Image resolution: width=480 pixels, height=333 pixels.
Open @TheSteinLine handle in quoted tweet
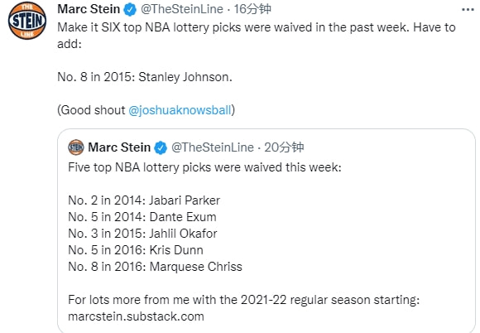(213, 147)
